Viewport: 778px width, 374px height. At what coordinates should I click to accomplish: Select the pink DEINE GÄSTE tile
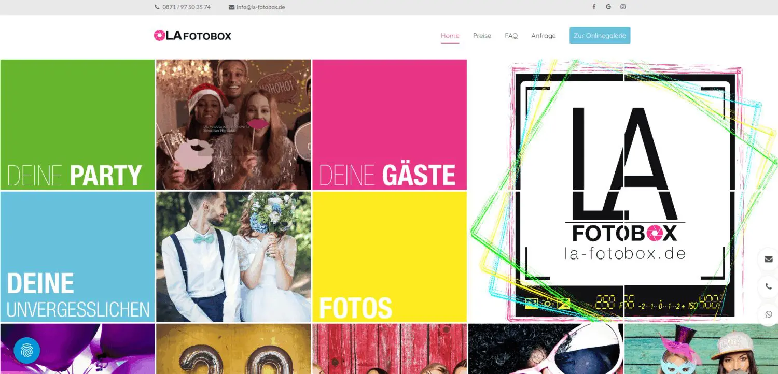click(389, 124)
